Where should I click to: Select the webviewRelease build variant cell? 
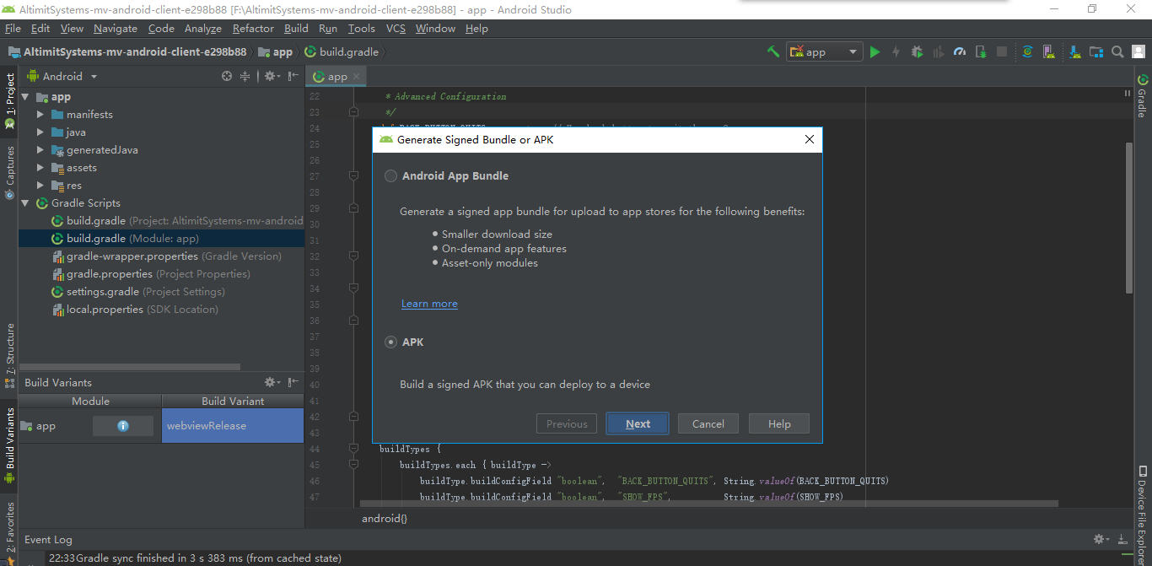[x=232, y=426]
